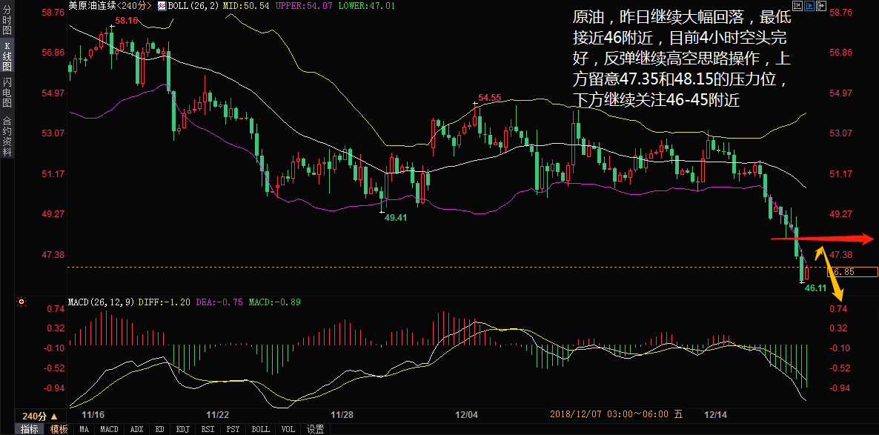Image resolution: width=879 pixels, height=435 pixels.
Task: Open the 240分 period dropdown at bottom left
Action: point(40,416)
